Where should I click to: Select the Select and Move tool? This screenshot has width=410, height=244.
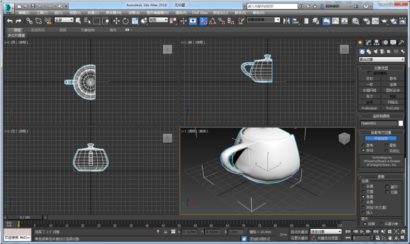pyautogui.click(x=117, y=21)
